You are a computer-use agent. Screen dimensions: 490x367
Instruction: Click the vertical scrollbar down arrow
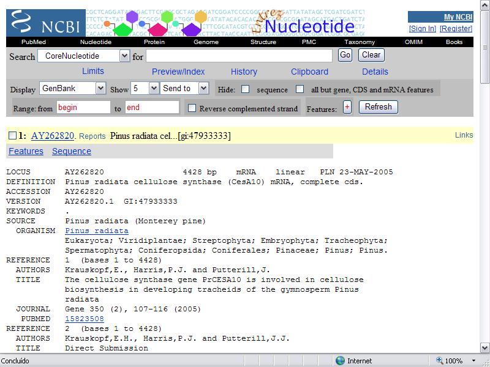pyautogui.click(x=485, y=347)
